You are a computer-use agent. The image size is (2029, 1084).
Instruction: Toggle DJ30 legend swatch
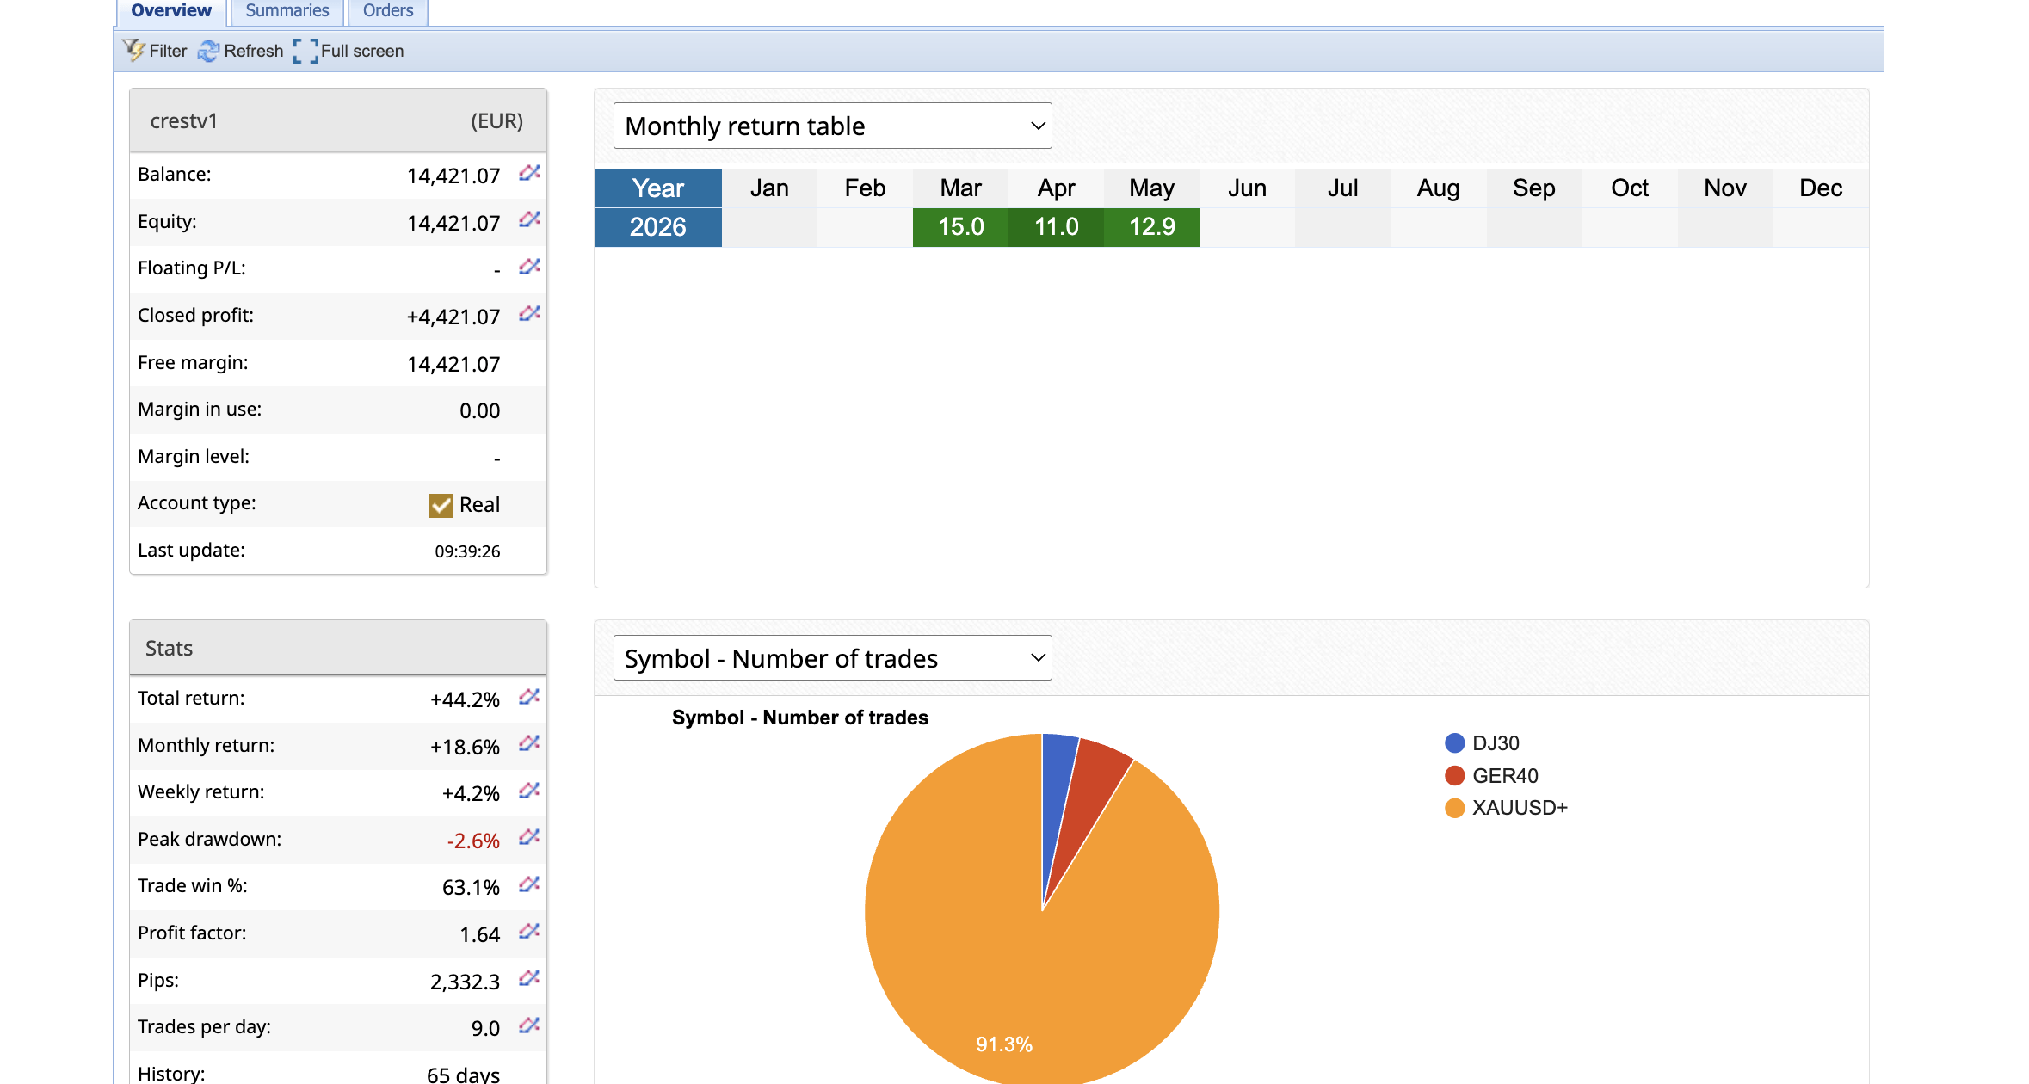1454,743
